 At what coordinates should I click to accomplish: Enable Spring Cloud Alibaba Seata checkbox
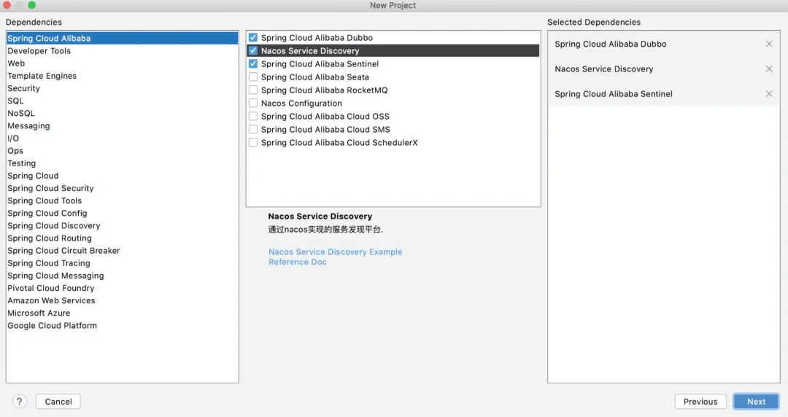253,77
